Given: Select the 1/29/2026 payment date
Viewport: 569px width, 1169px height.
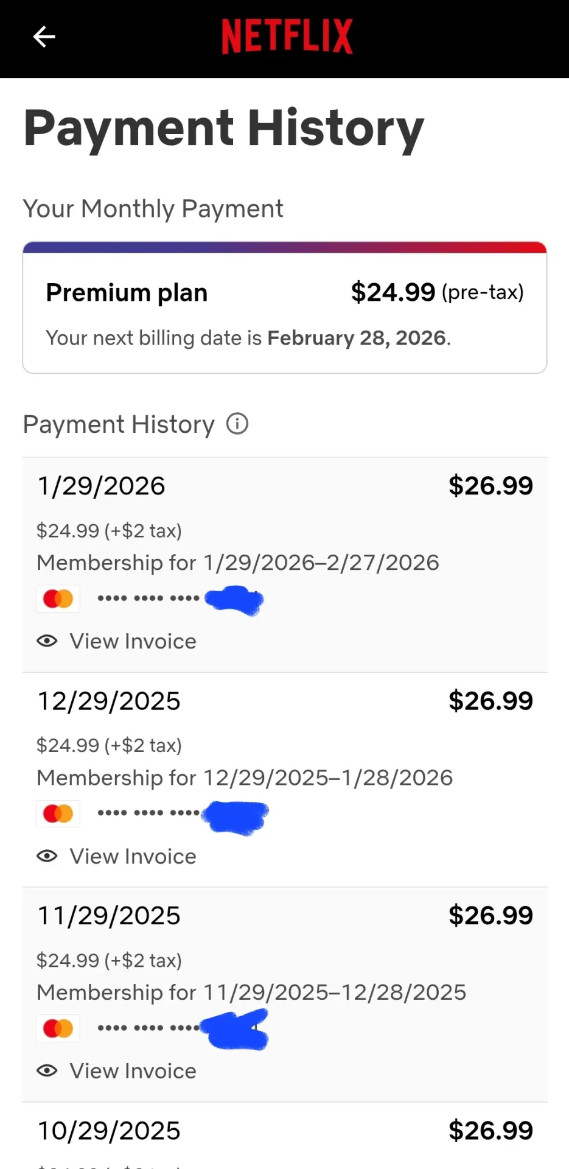Looking at the screenshot, I should 102,486.
